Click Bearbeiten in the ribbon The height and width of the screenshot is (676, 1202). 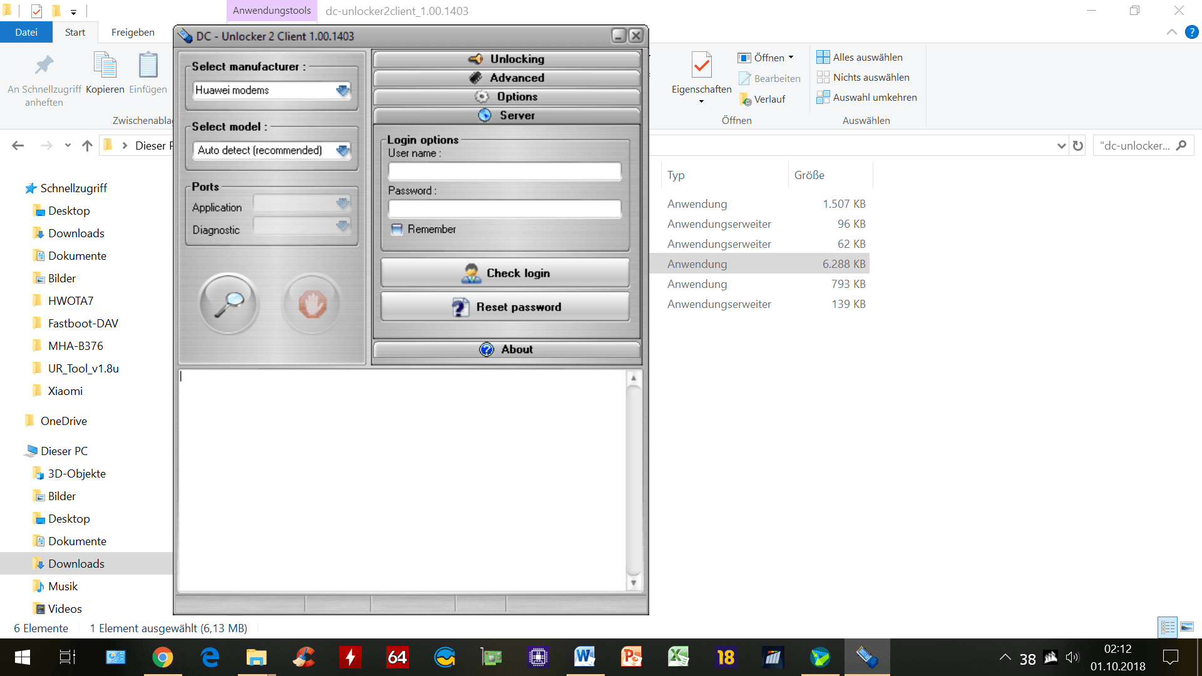[x=769, y=78]
